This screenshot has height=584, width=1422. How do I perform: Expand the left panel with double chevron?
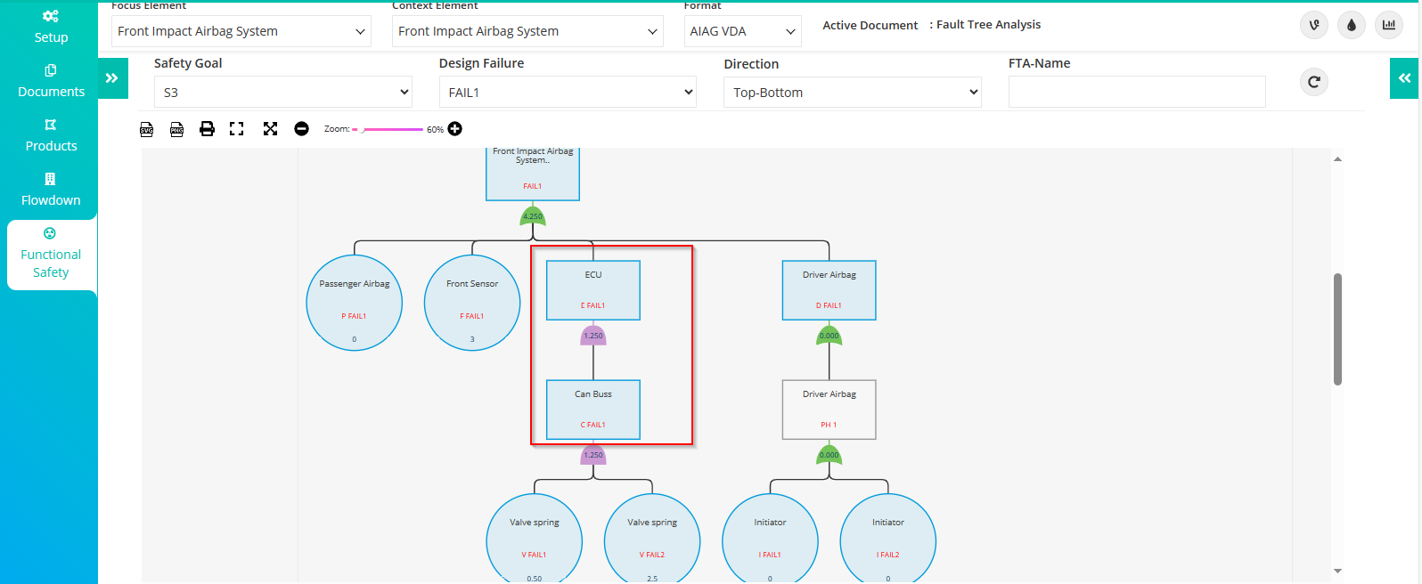pyautogui.click(x=112, y=78)
